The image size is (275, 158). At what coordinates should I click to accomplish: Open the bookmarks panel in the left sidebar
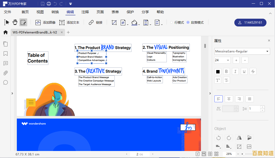[x=5, y=54]
